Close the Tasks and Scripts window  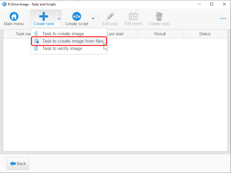224,4
